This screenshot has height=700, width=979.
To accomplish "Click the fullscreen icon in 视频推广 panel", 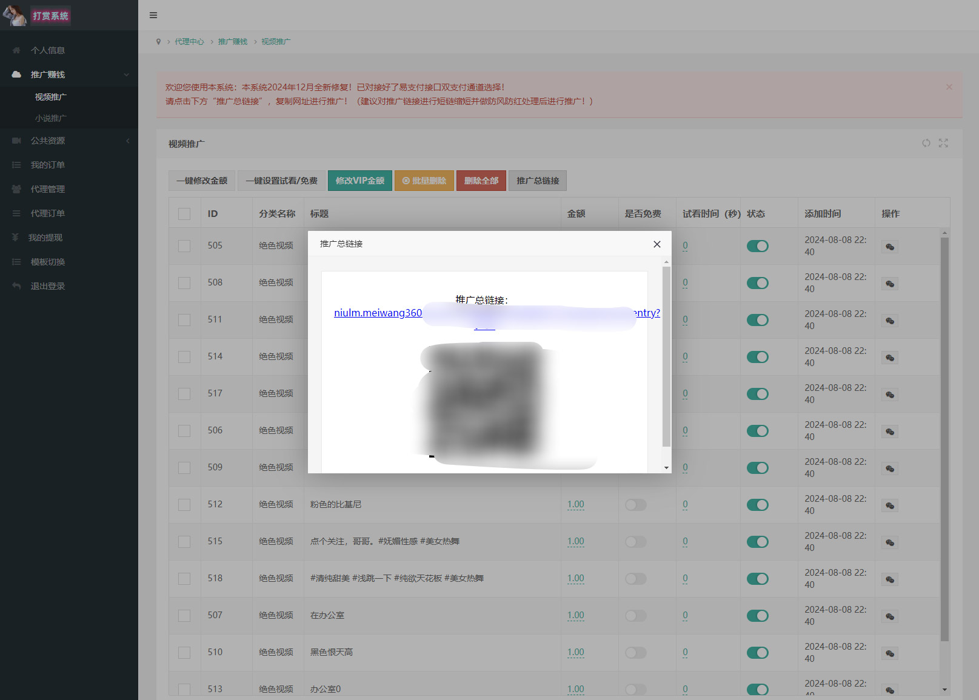I will tap(943, 143).
